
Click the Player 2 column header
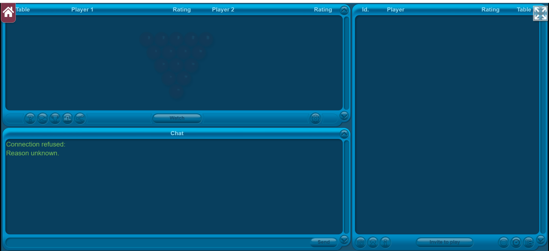223,9
